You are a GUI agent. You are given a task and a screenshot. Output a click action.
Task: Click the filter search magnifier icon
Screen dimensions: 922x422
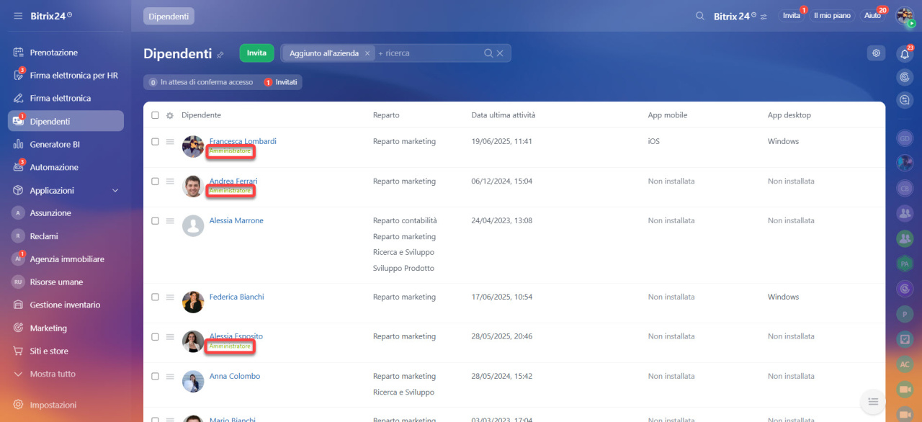pyautogui.click(x=488, y=53)
